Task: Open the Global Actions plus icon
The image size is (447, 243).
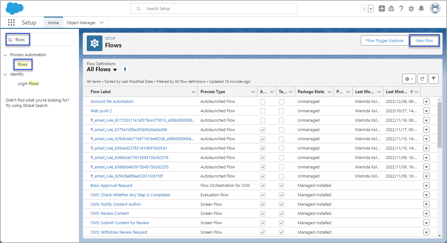Action: 382,9
